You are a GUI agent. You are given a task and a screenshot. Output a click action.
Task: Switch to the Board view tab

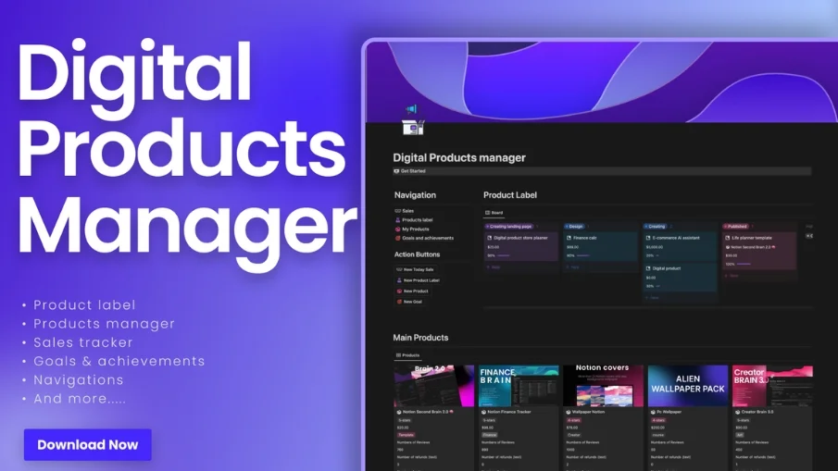[x=494, y=213]
